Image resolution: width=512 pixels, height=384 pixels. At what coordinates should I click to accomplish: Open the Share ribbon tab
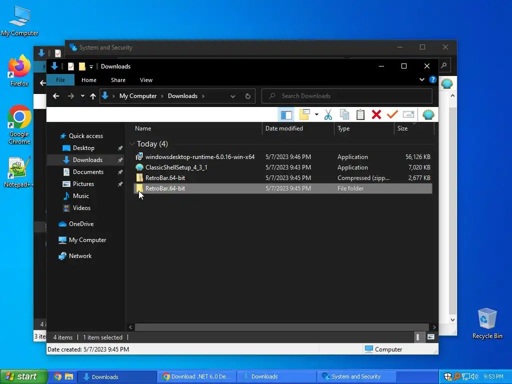(118, 80)
